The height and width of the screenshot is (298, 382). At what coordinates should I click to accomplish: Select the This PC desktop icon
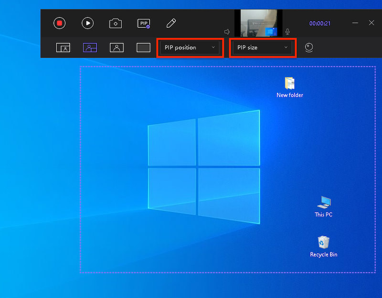(324, 207)
